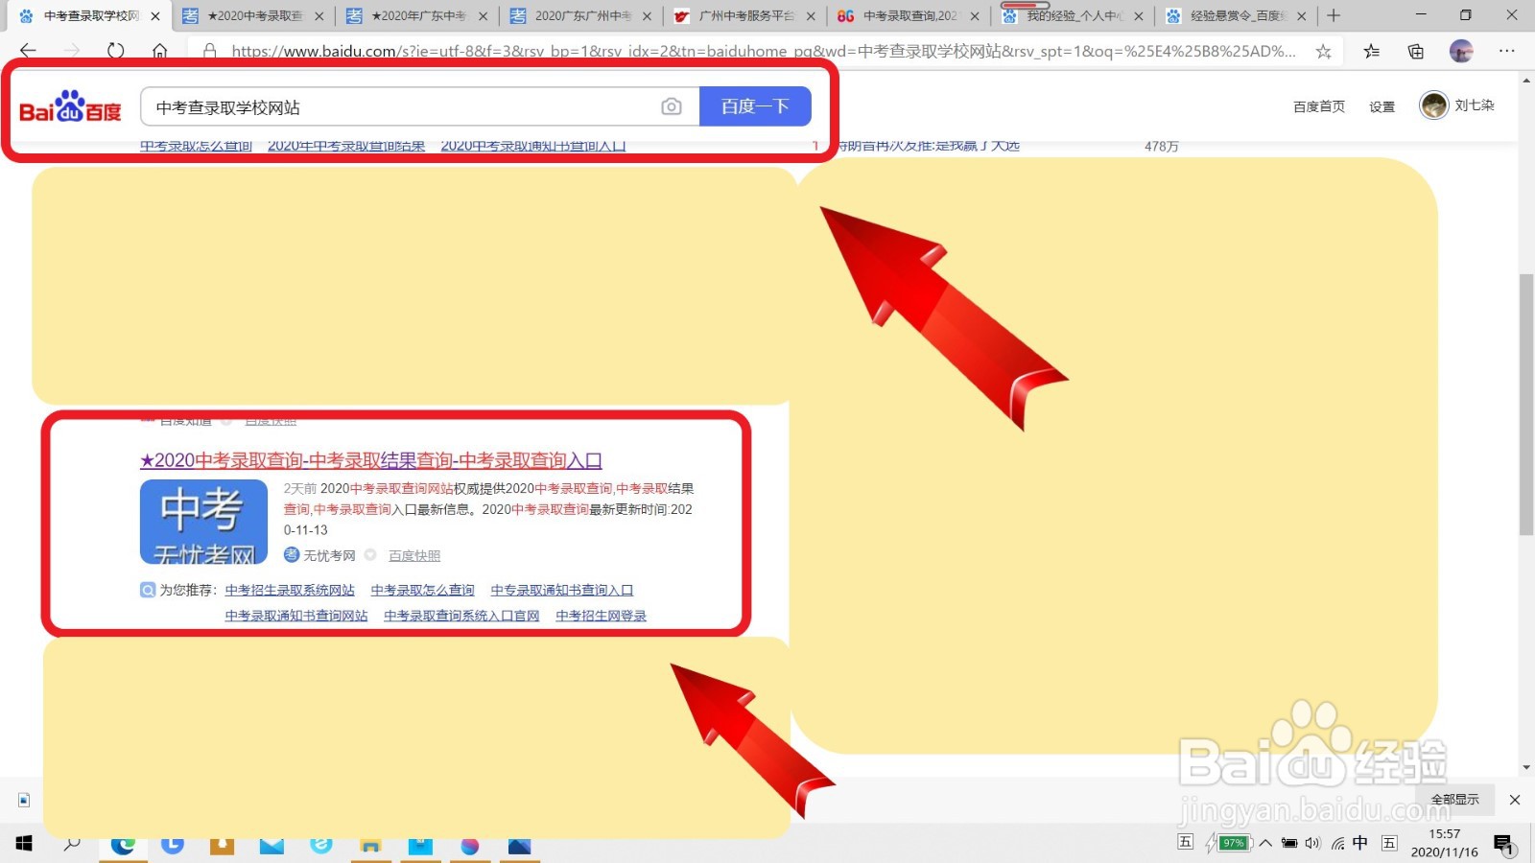
Task: Click 全部显示 in downloads bar
Action: (1455, 799)
